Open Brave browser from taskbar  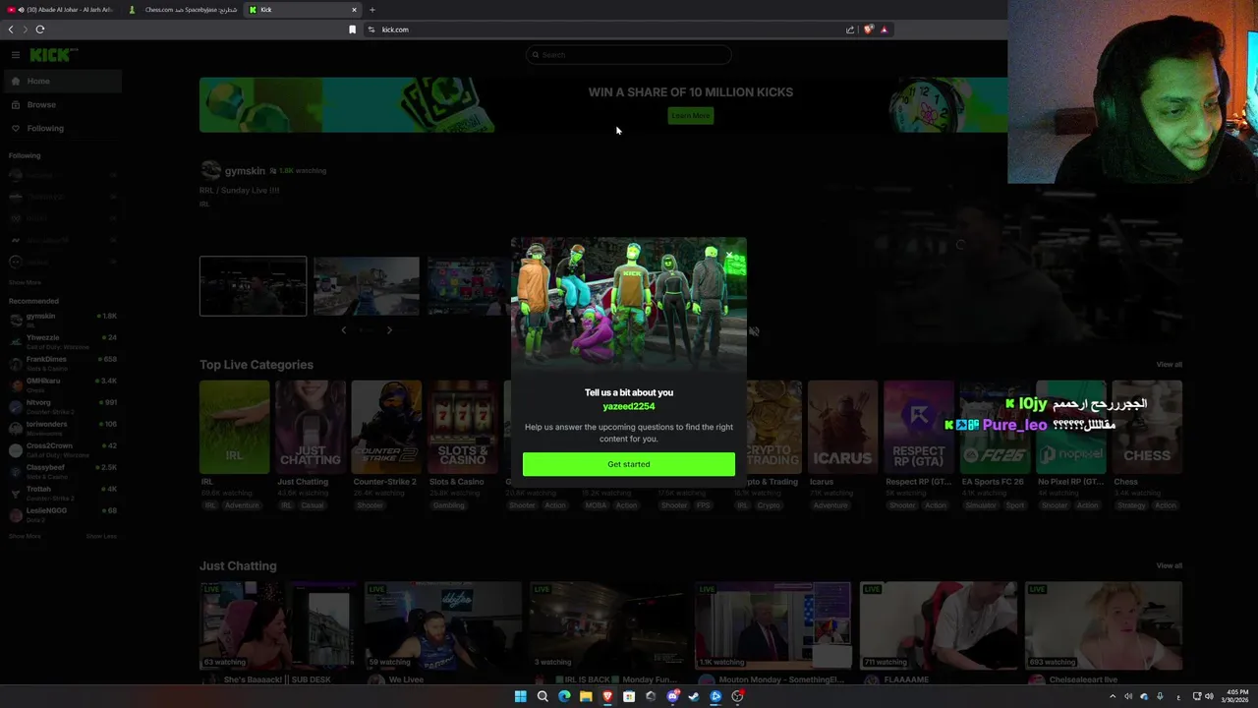(x=607, y=696)
